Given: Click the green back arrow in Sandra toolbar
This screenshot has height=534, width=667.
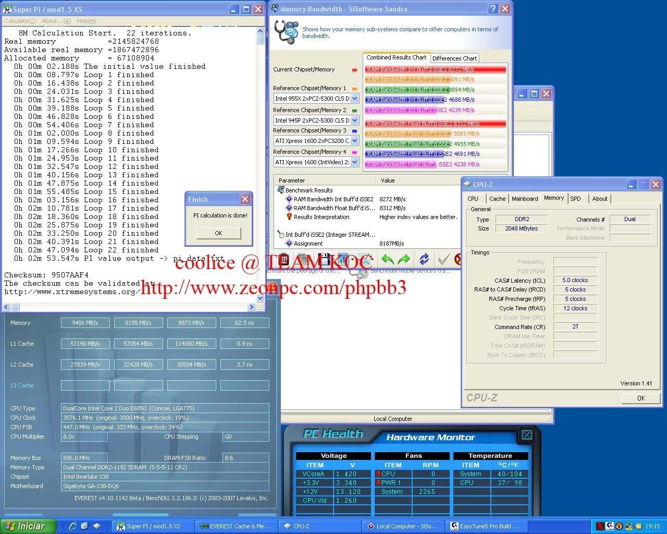Looking at the screenshot, I should click(x=387, y=259).
